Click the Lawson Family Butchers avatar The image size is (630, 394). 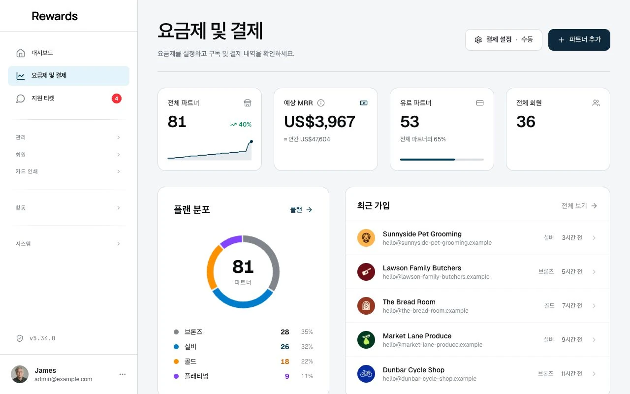tap(366, 272)
